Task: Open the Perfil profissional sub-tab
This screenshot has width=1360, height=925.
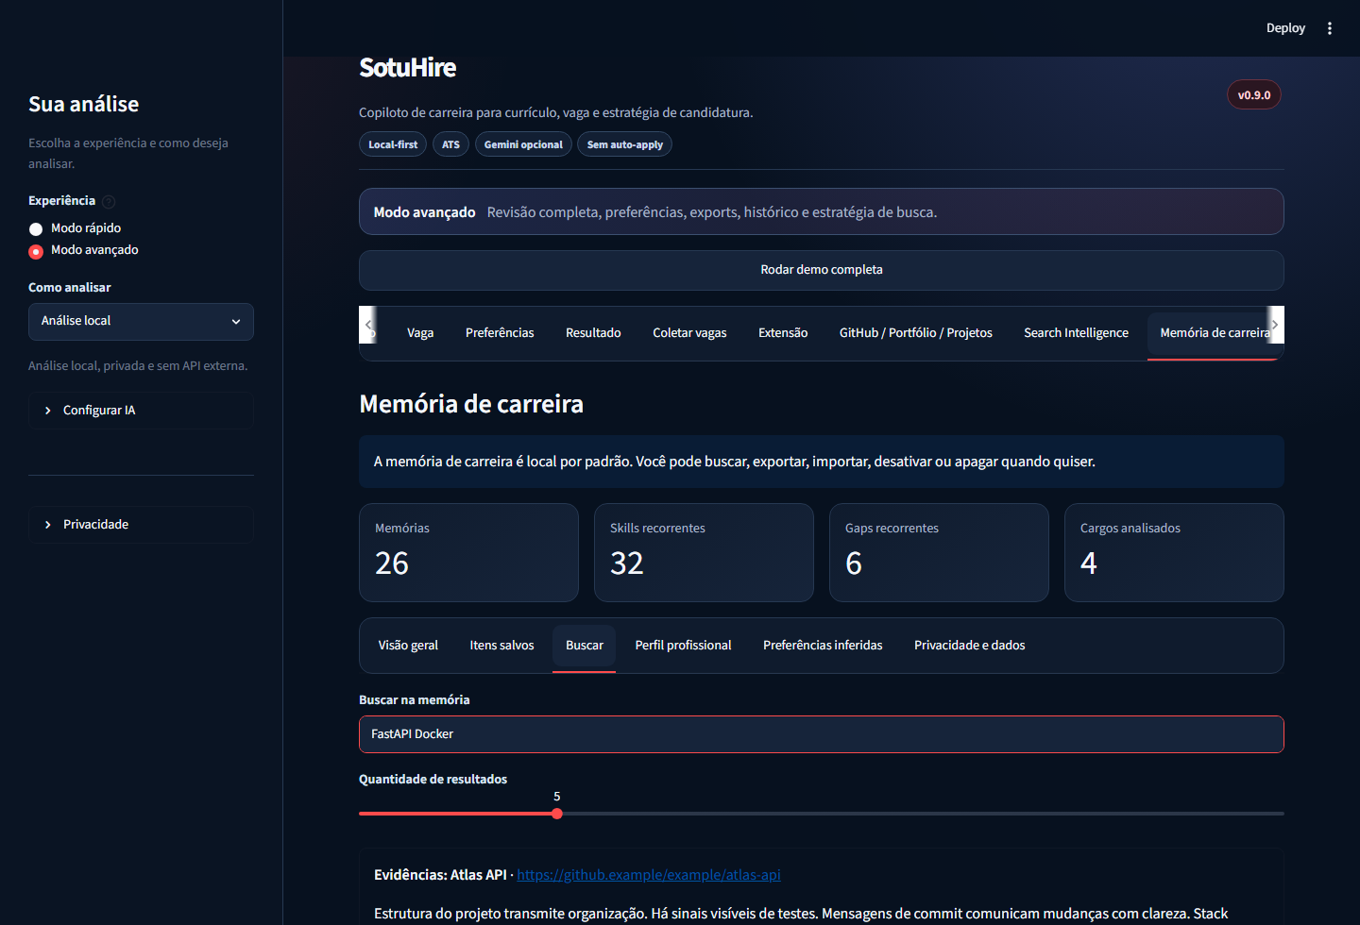Action: [x=683, y=646]
